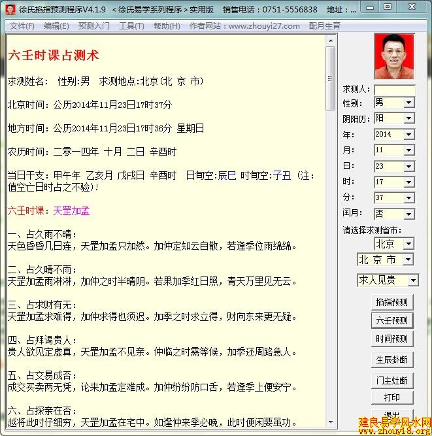432x436 pixels.
Task: Click the vertical scrollbar thumb
Action: (331, 78)
